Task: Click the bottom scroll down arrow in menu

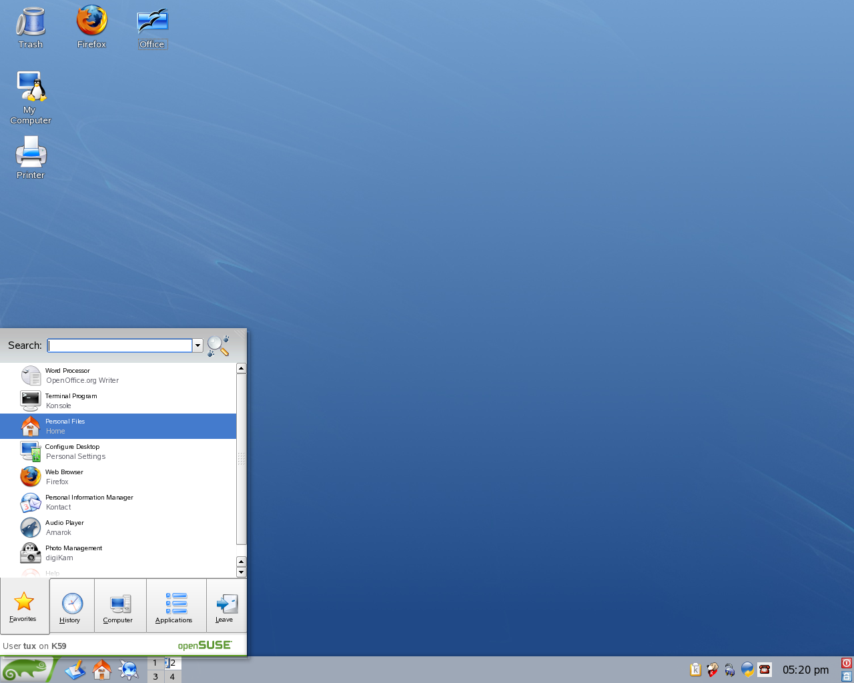Action: pyautogui.click(x=242, y=572)
